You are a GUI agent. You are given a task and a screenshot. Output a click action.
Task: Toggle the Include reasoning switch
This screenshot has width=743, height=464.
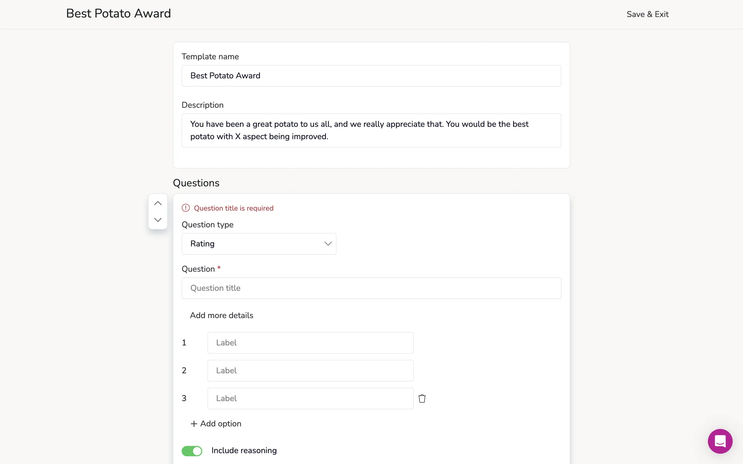(x=192, y=451)
